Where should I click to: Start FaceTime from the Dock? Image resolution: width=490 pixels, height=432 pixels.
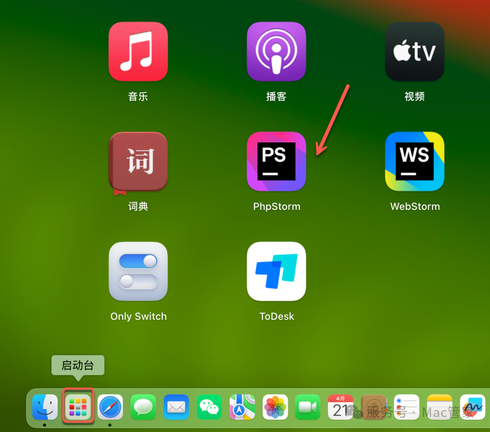308,407
